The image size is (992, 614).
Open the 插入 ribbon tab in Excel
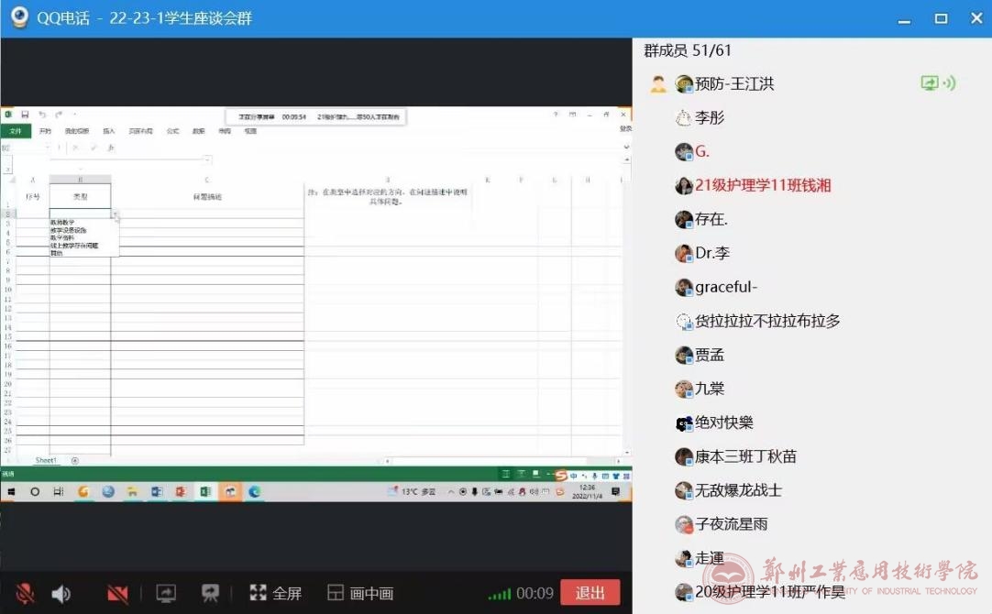(x=109, y=131)
